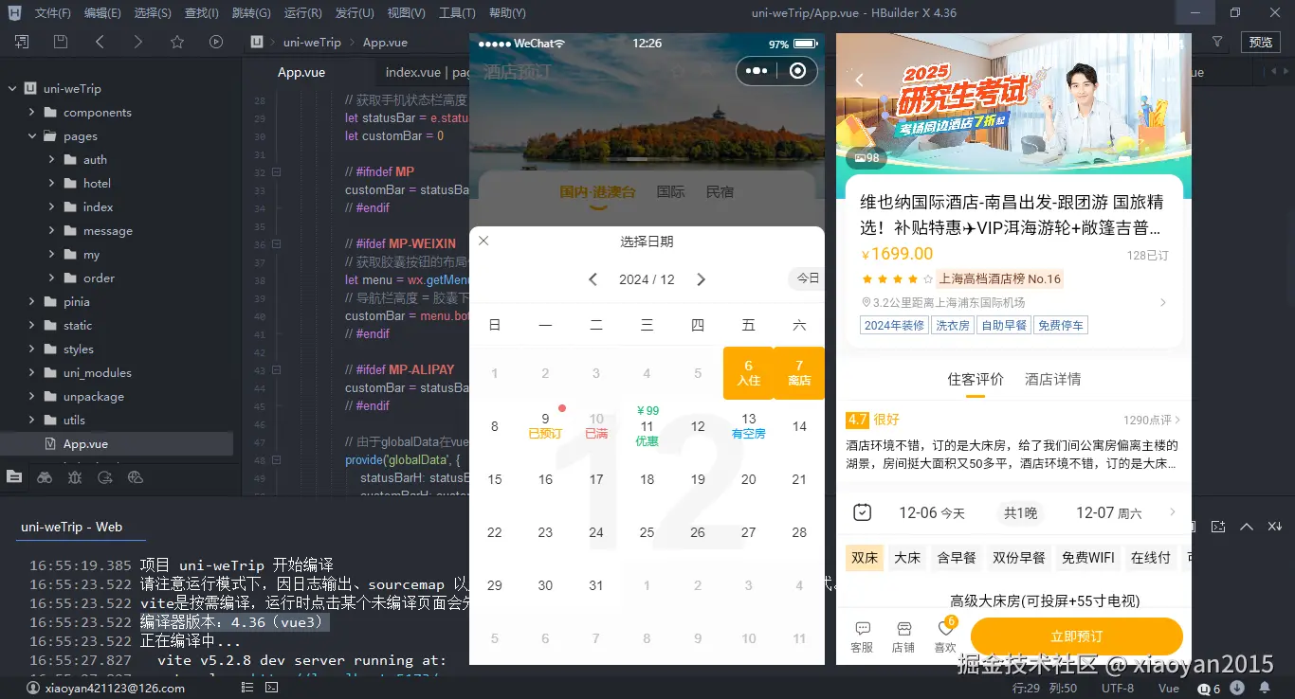Screen dimensions: 1295x699
Task: Enable the 含早餐 breakfast filter
Action: (956, 558)
